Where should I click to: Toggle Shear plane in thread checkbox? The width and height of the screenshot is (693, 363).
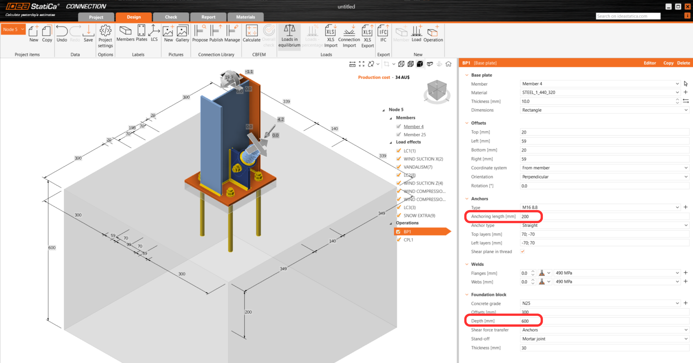pyautogui.click(x=523, y=252)
